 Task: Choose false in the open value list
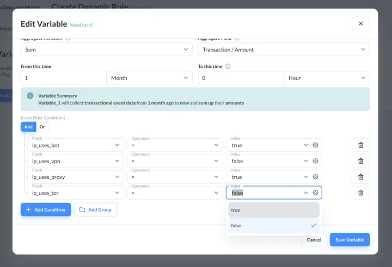click(x=274, y=226)
